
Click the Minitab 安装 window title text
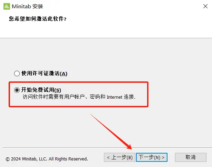[27, 6]
